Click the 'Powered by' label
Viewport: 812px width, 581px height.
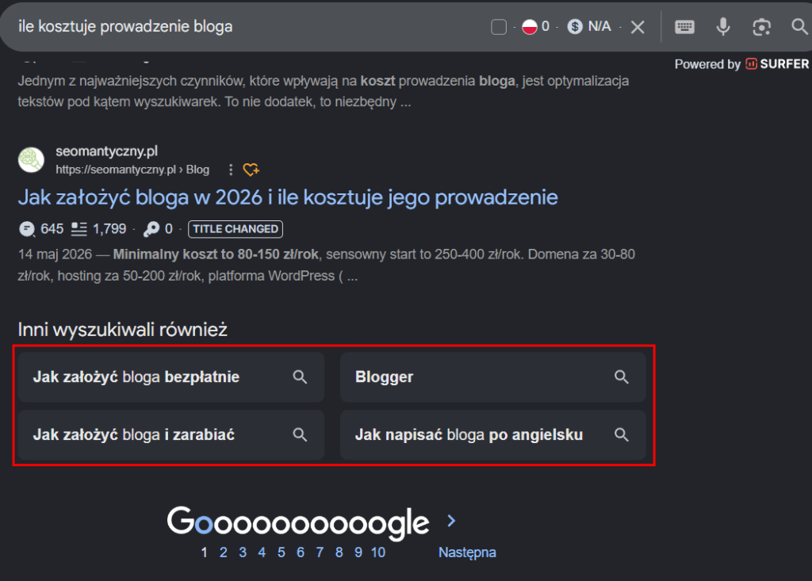(x=707, y=64)
